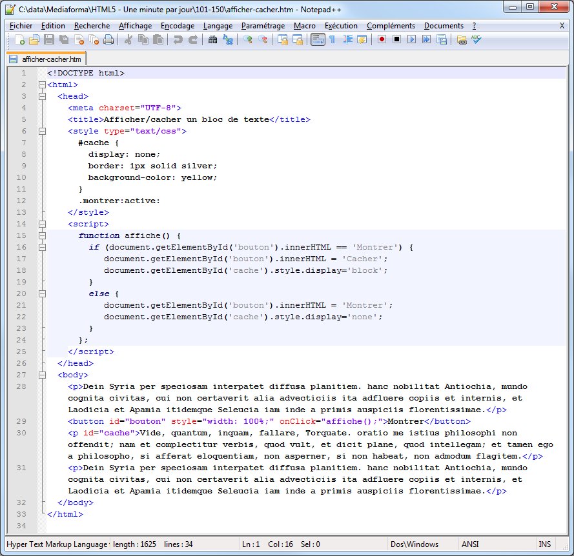This screenshot has height=556, width=574.
Task: Toggle INS insert mode in status bar
Action: coord(545,544)
